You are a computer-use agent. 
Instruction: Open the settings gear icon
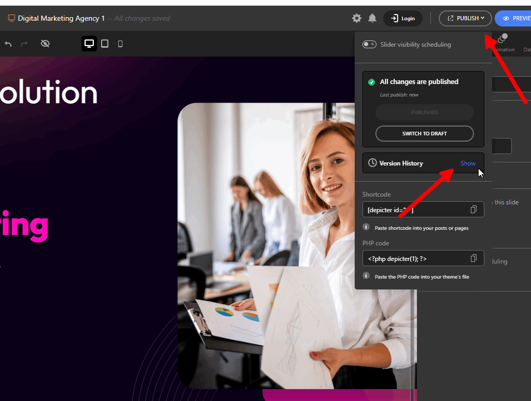357,18
